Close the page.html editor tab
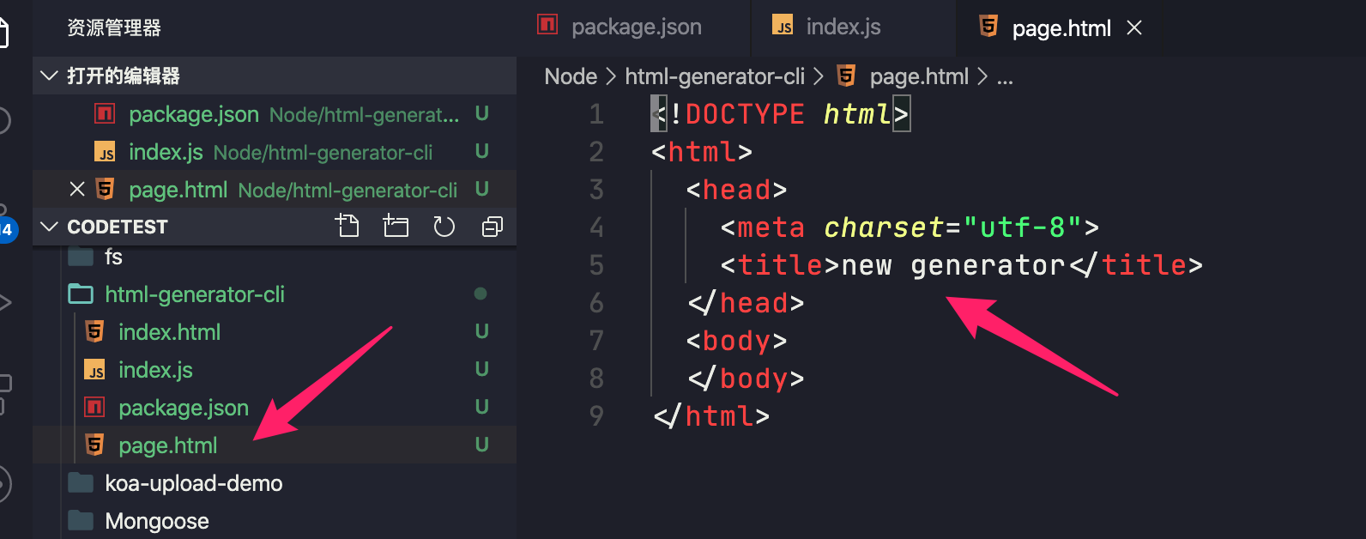This screenshot has height=539, width=1366. [1134, 28]
